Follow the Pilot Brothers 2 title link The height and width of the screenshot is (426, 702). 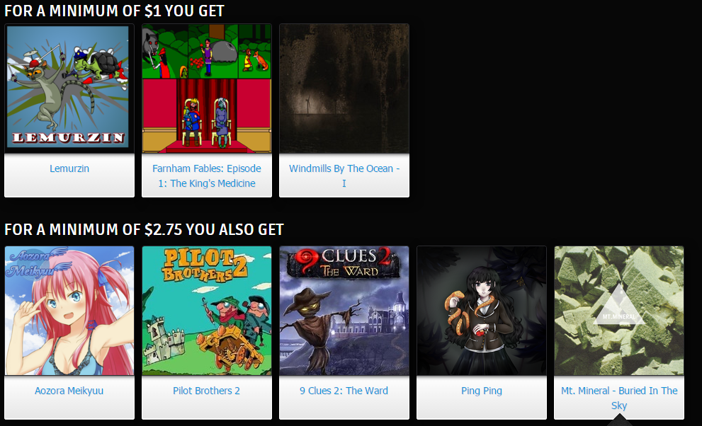click(x=206, y=391)
